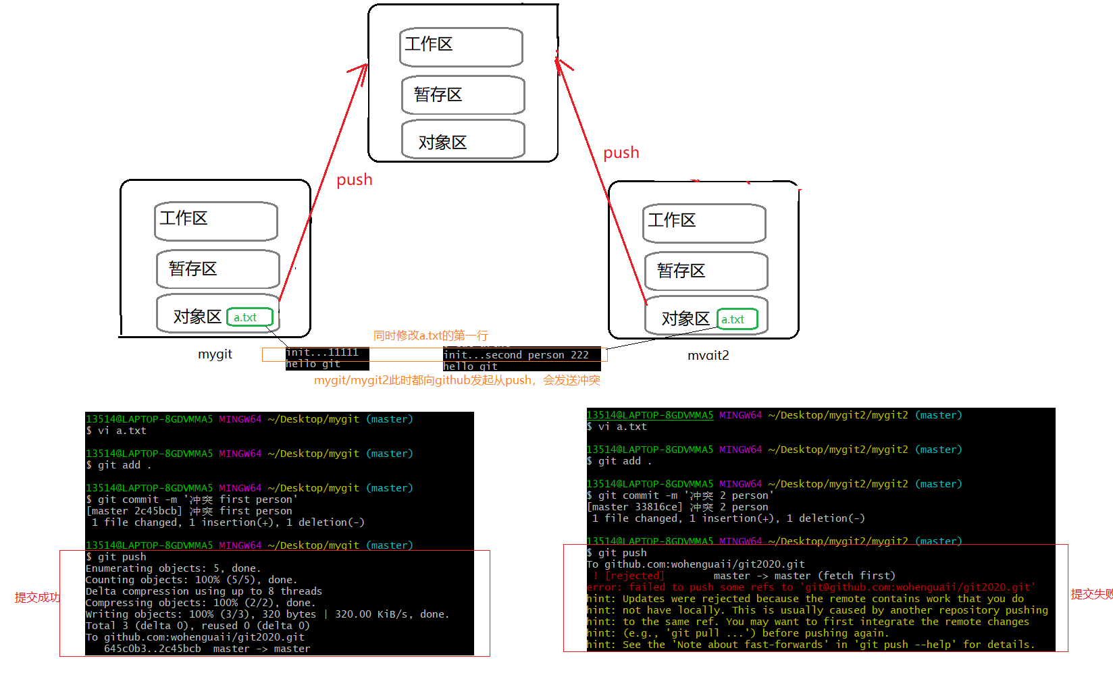
Task: Select the red [rejected] text in the right terminal
Action: (x=634, y=576)
